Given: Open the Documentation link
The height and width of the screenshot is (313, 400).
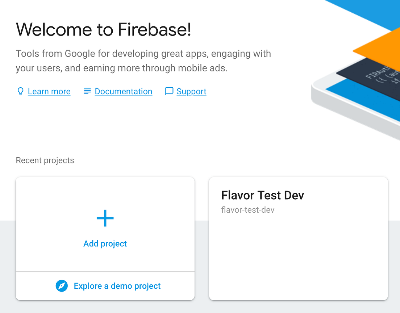Looking at the screenshot, I should 123,91.
